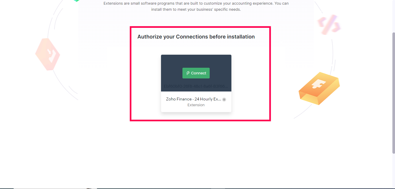
Task: Click the vertical page scrollbar thumb
Action: click(393, 93)
